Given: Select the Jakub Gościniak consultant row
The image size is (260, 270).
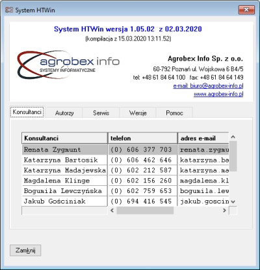Looking at the screenshot, I should (125, 202).
